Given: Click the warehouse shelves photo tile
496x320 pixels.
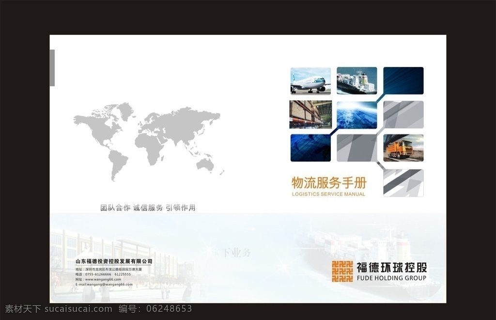Looking at the screenshot, I should click(310, 114).
